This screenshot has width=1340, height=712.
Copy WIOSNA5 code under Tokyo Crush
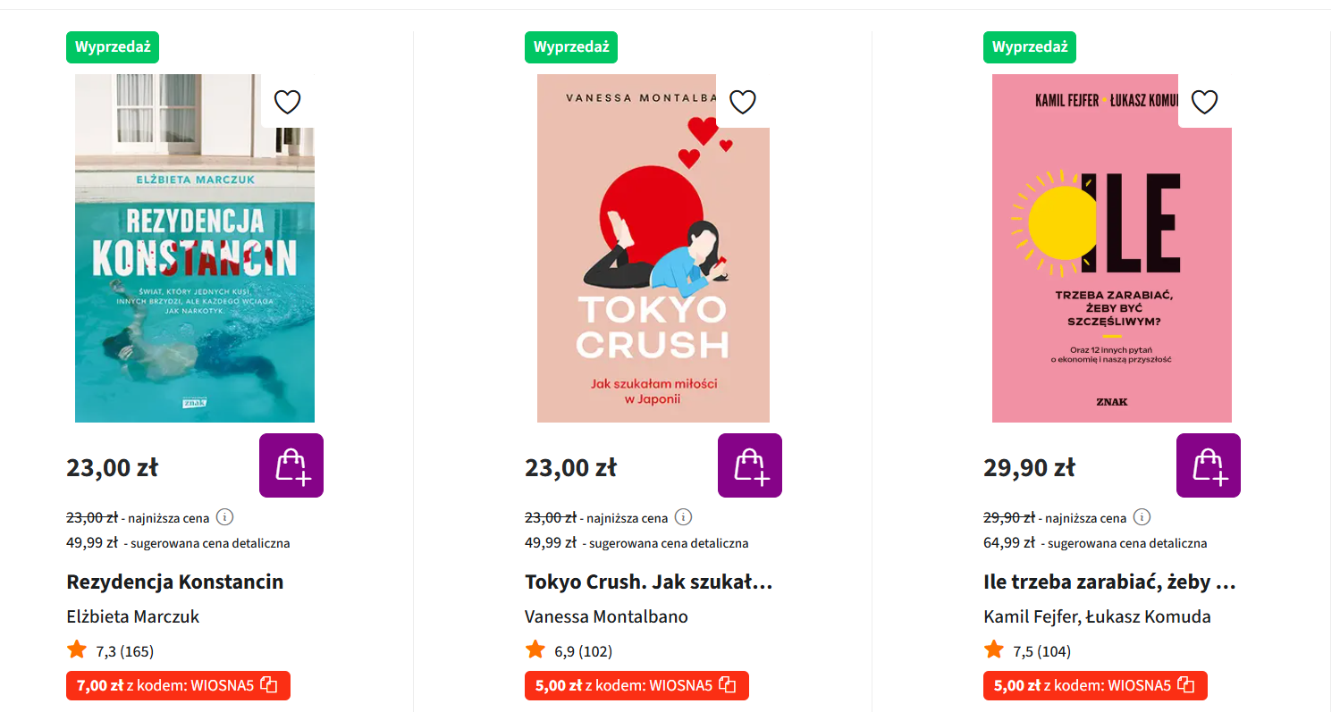(728, 685)
